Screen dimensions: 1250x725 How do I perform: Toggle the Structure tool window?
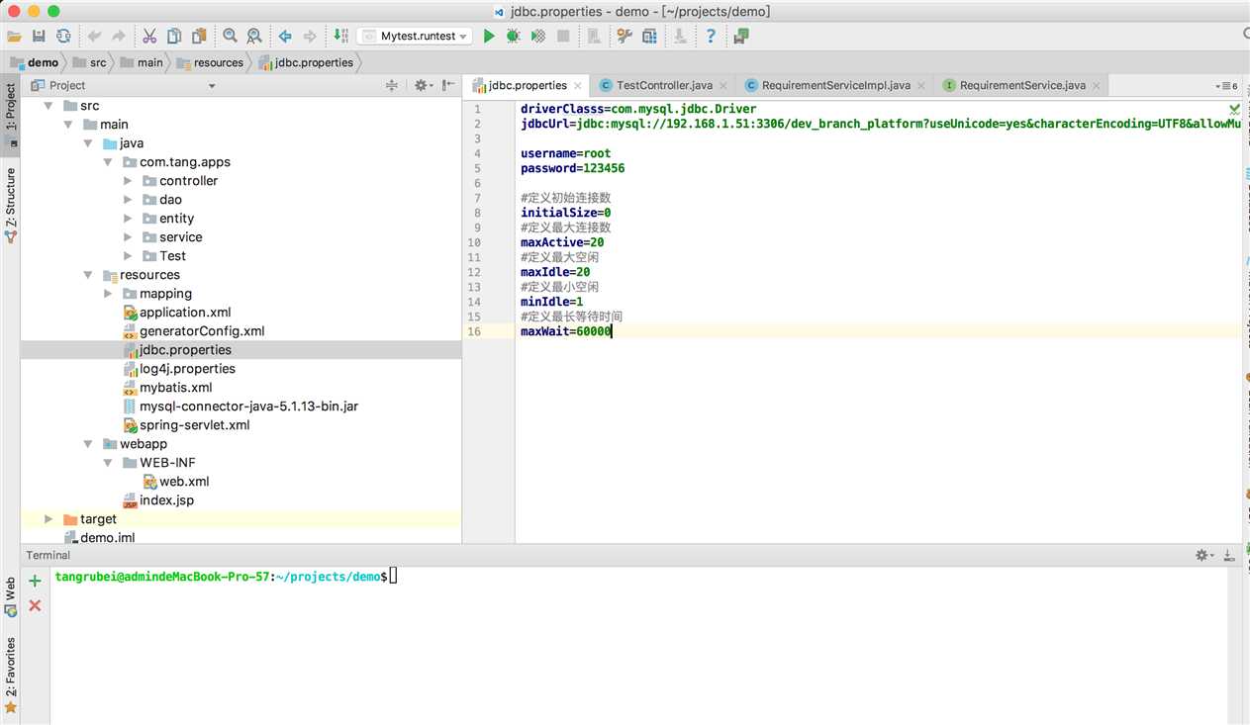coord(11,206)
